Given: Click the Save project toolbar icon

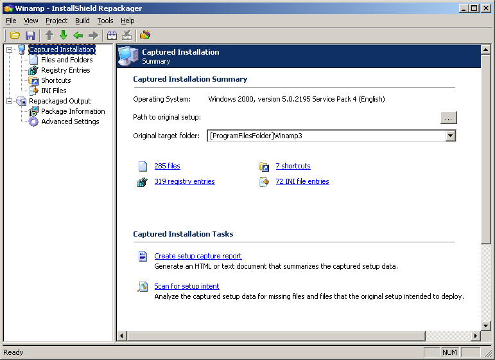Looking at the screenshot, I should [x=30, y=35].
